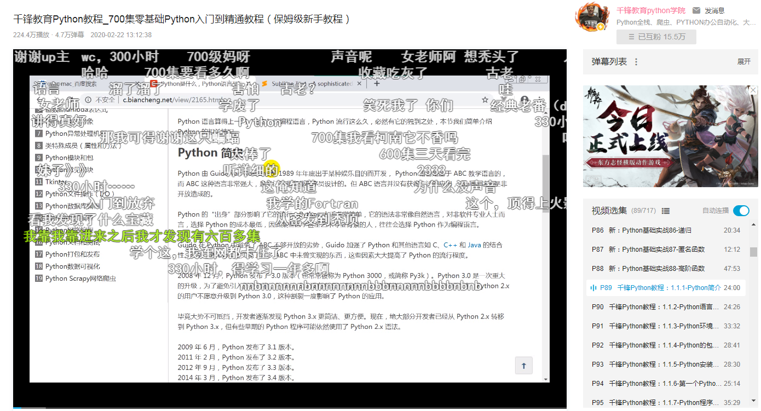Play episode P92 lasting 28:41
The width and height of the screenshot is (761, 411).
(x=666, y=345)
